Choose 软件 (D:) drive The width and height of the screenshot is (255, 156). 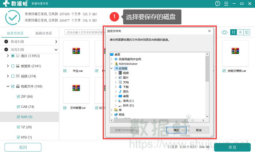[x=128, y=105]
